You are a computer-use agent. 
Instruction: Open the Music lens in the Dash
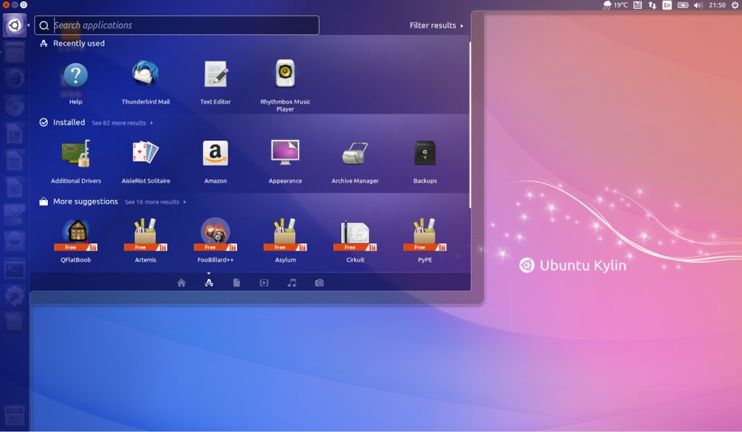(291, 283)
